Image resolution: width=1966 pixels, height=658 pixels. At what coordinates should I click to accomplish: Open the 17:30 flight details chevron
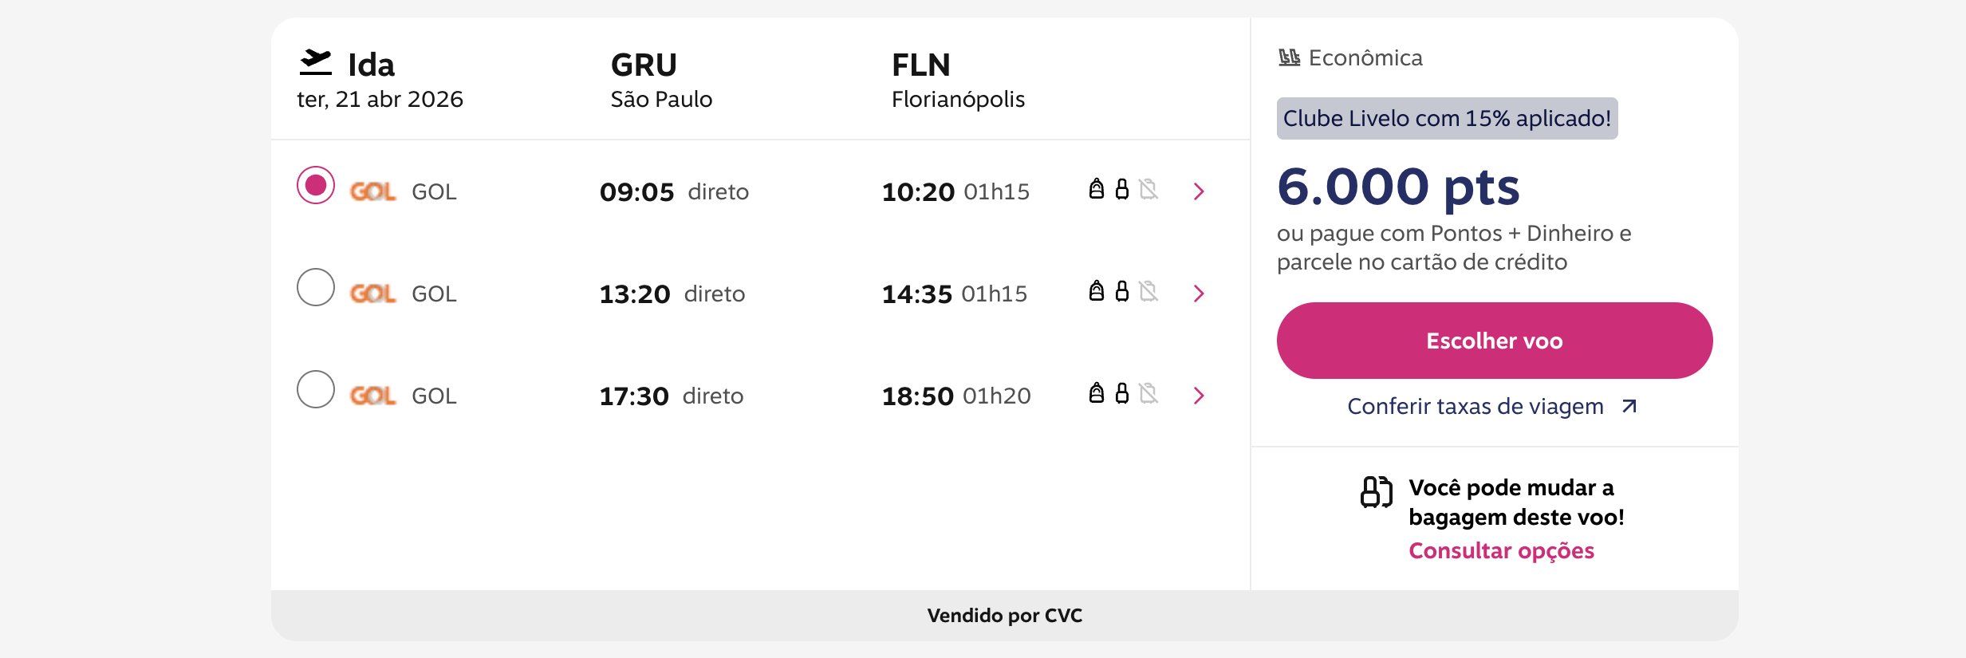(x=1198, y=396)
